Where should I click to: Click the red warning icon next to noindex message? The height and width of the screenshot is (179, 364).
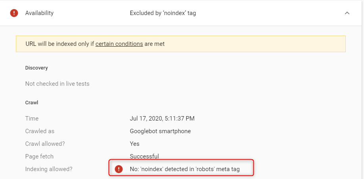pyautogui.click(x=119, y=169)
